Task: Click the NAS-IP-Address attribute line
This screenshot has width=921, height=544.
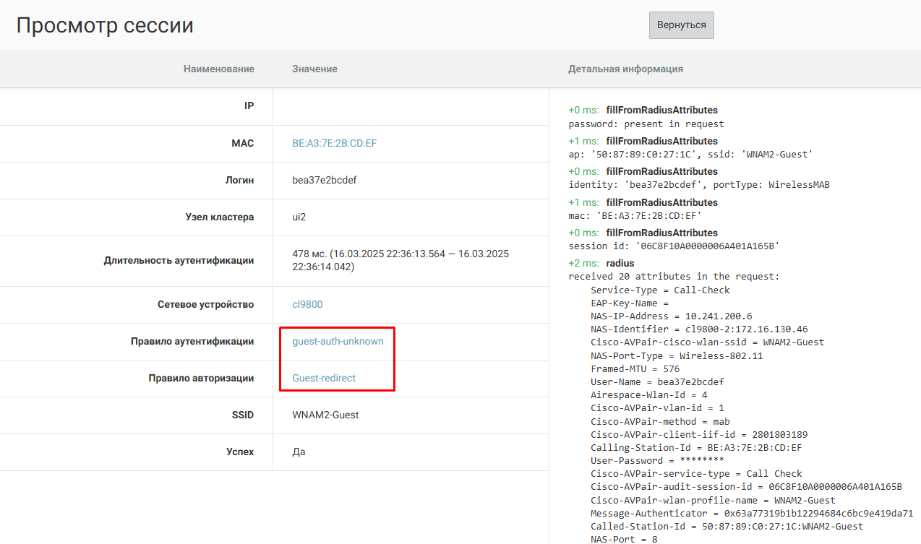Action: (671, 316)
